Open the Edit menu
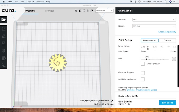The image size is (179, 112). click(22, 2)
